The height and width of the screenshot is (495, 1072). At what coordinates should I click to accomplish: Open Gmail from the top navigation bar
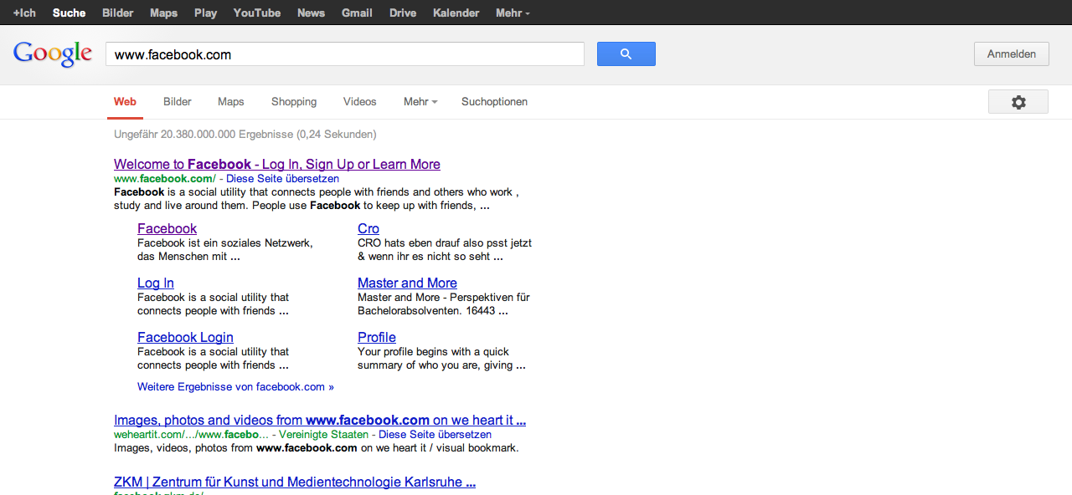pos(357,13)
